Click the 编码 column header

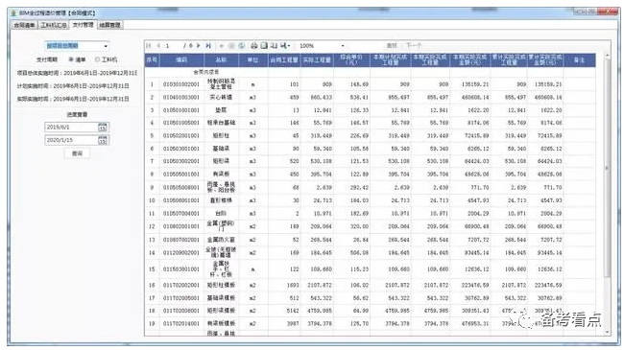coord(181,60)
